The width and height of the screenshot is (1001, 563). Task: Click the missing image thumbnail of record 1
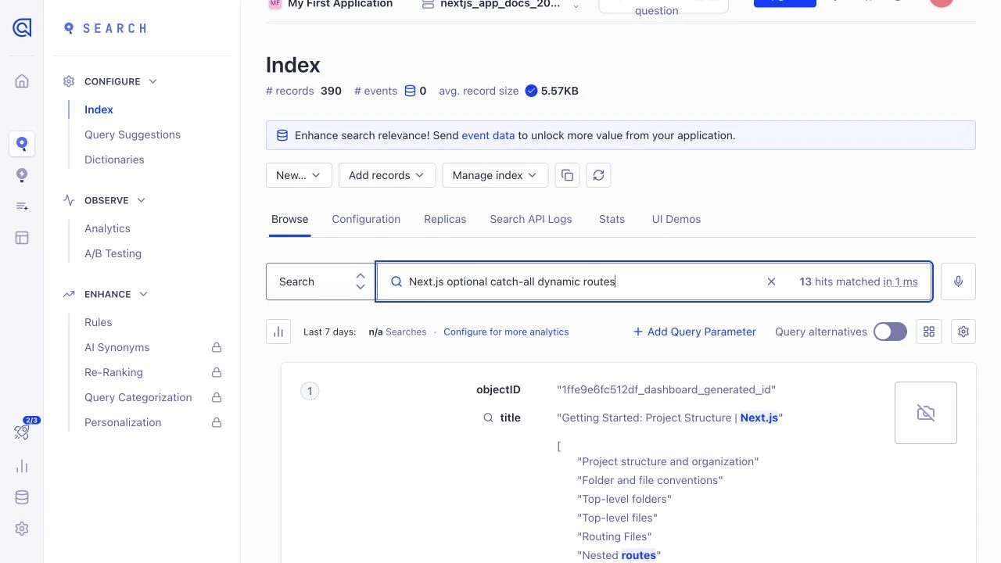(x=926, y=413)
